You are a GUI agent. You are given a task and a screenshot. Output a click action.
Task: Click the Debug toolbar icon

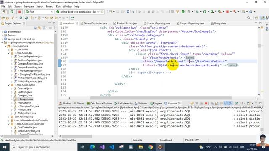(x=197, y=12)
